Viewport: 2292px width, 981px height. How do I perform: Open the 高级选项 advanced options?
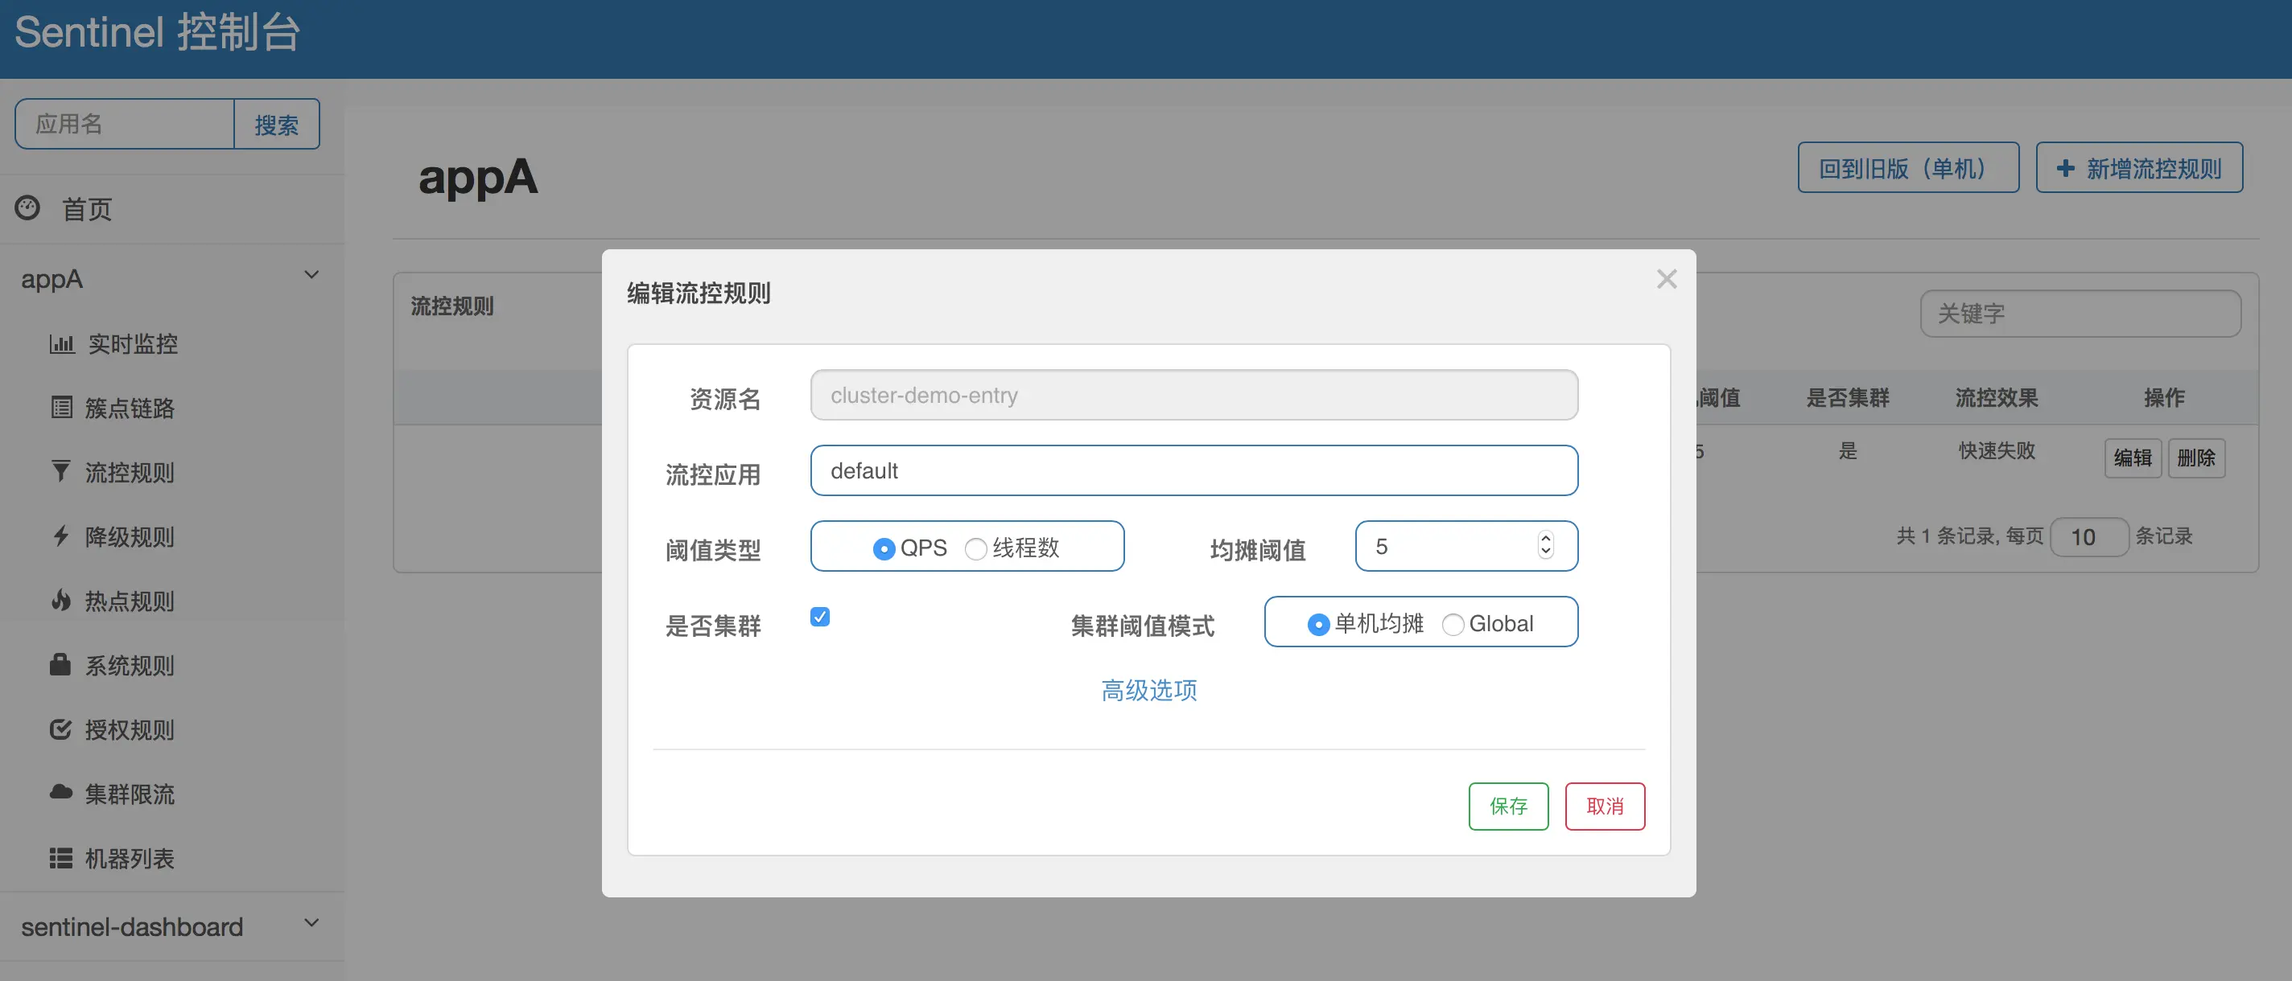click(x=1148, y=690)
